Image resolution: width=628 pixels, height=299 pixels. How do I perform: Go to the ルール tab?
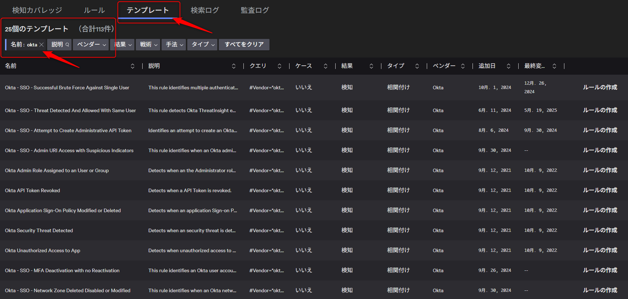[x=94, y=10]
